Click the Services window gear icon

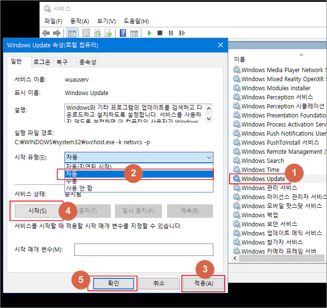coord(47,9)
